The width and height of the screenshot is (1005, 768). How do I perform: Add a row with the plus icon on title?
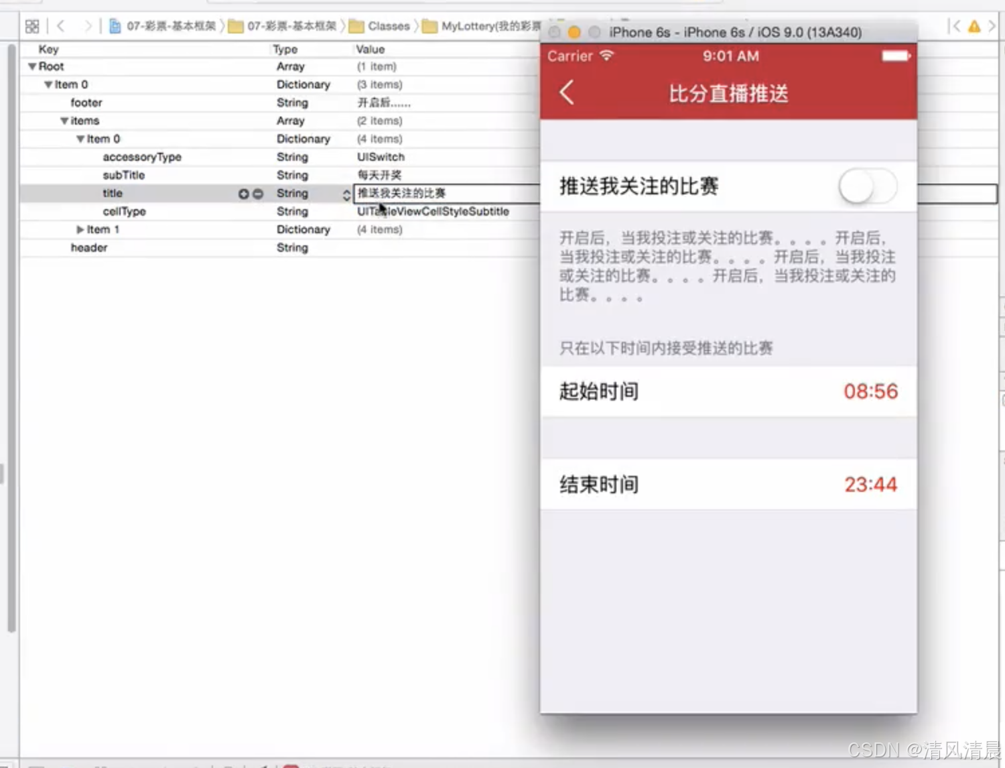[x=243, y=194]
